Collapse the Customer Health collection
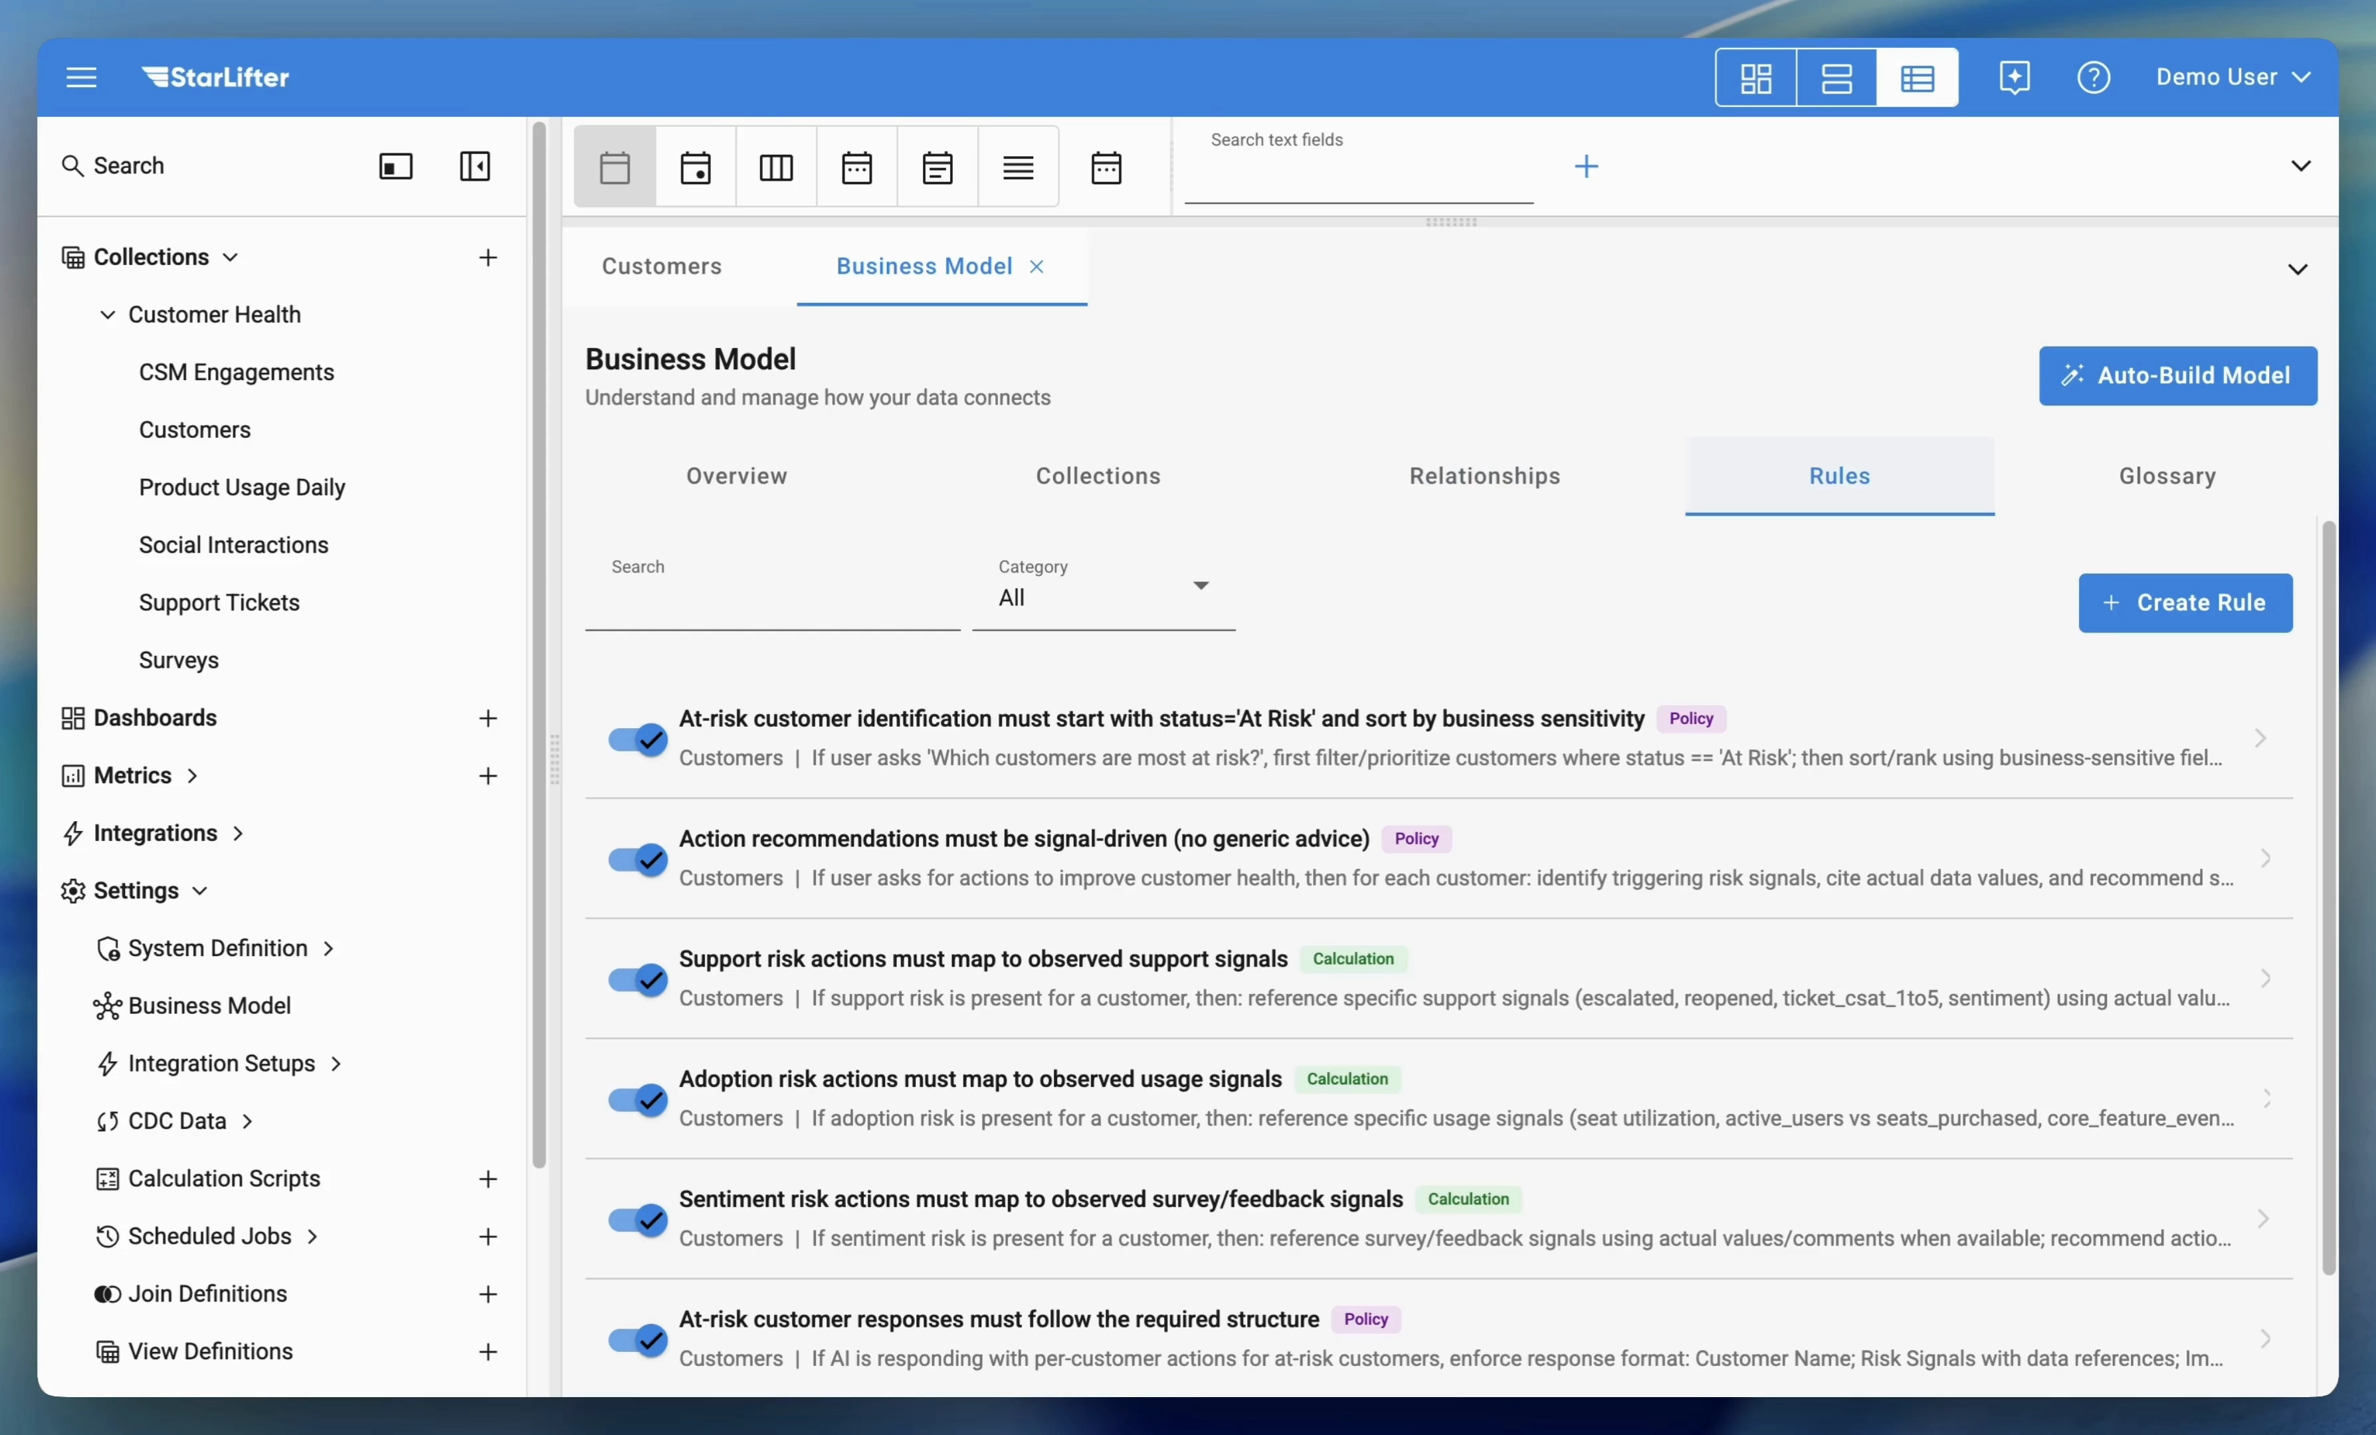Image resolution: width=2376 pixels, height=1435 pixels. [108, 314]
